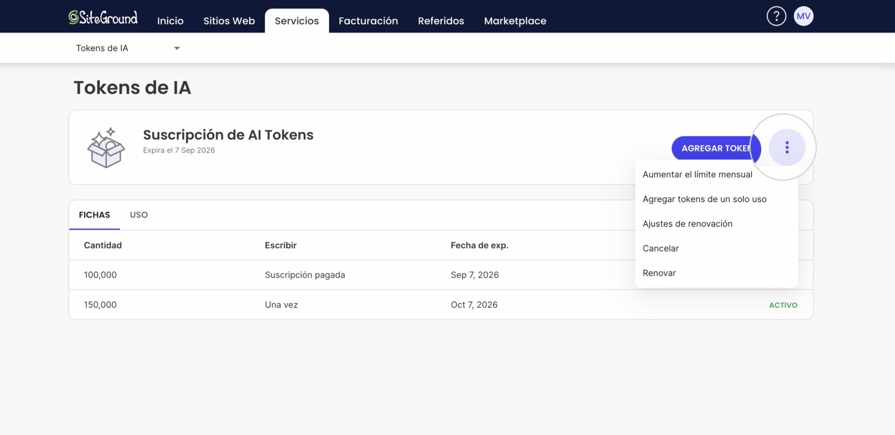
Task: Go to the Marketplace tab
Action: (515, 21)
